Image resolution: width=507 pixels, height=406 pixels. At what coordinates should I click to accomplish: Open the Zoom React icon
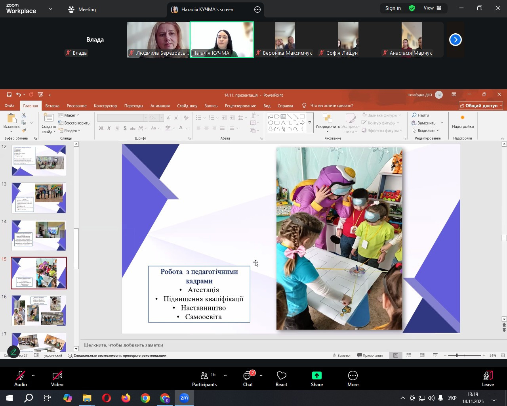pos(281,376)
